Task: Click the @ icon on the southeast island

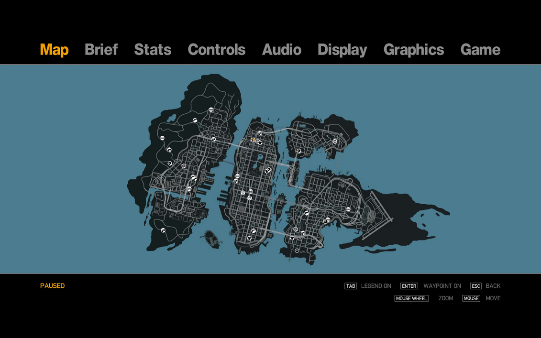Action: (296, 229)
